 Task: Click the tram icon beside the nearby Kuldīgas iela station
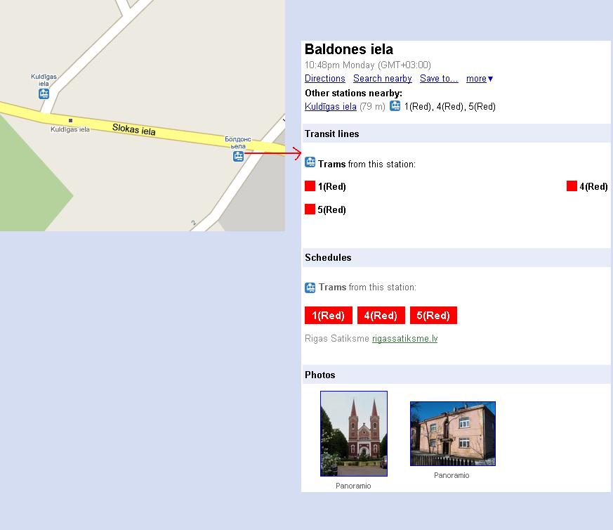[395, 105]
